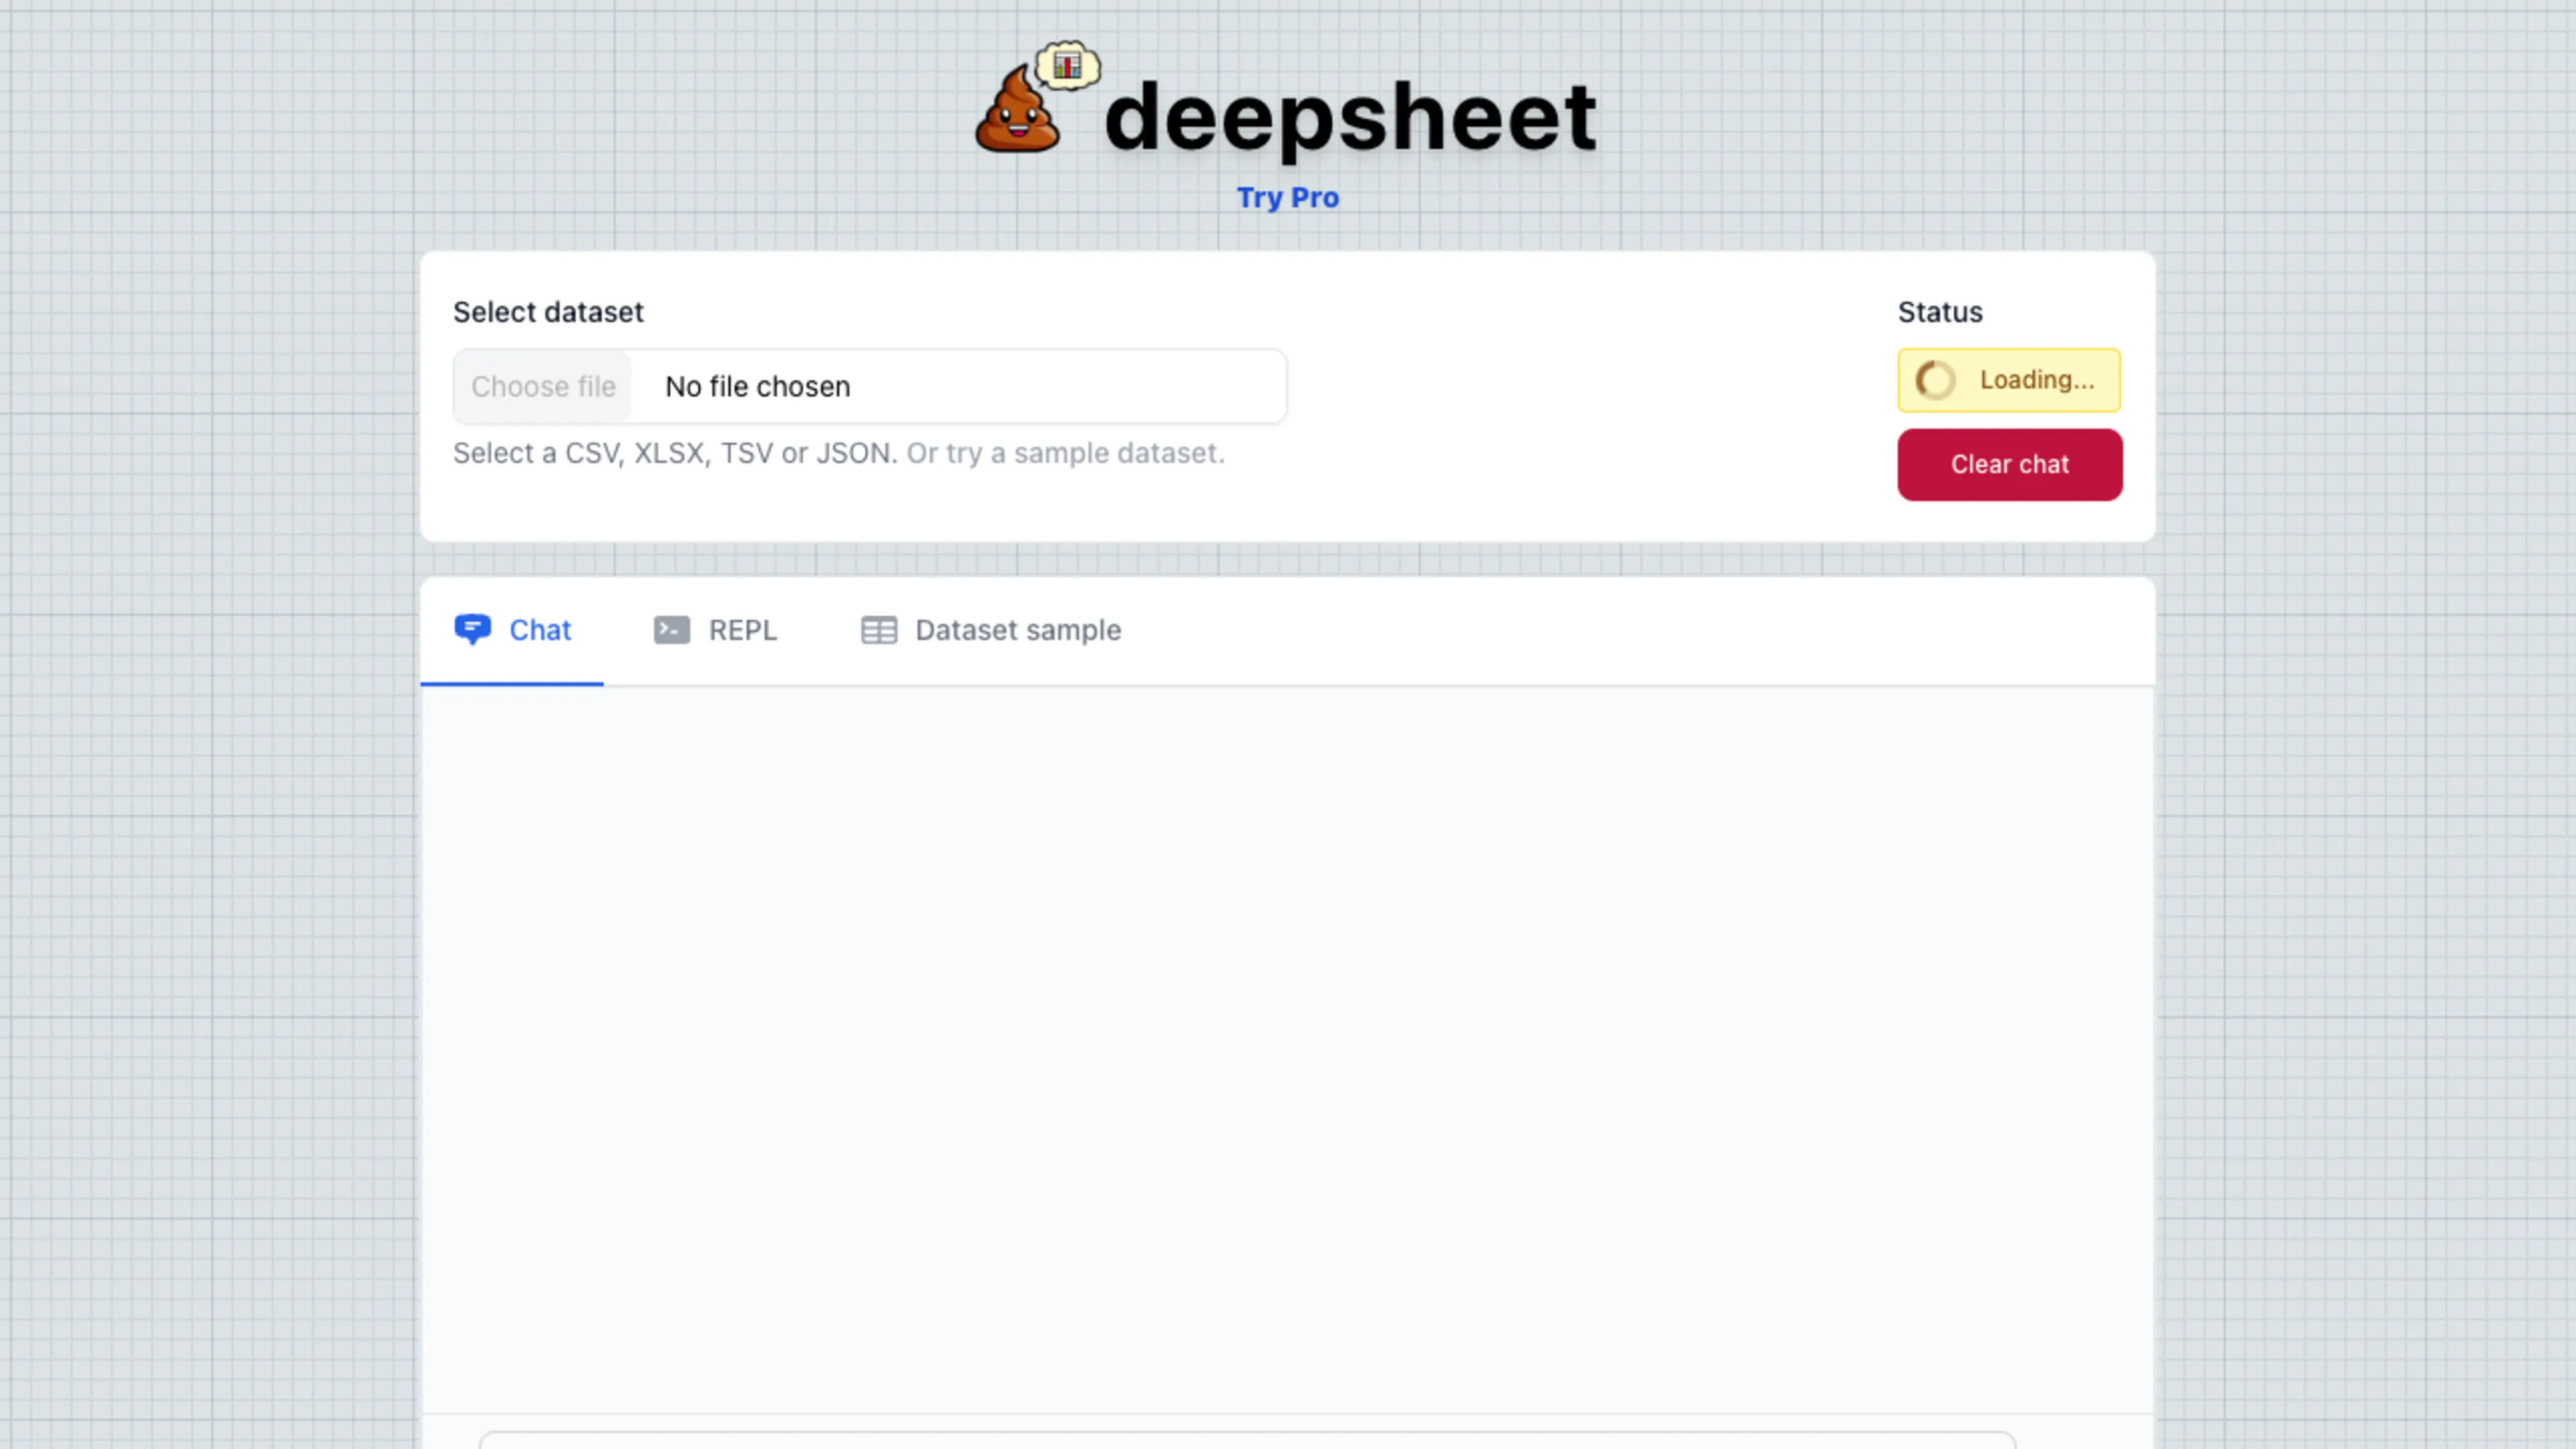The width and height of the screenshot is (2576, 1449).
Task: Select the Chat tab
Action: (540, 630)
